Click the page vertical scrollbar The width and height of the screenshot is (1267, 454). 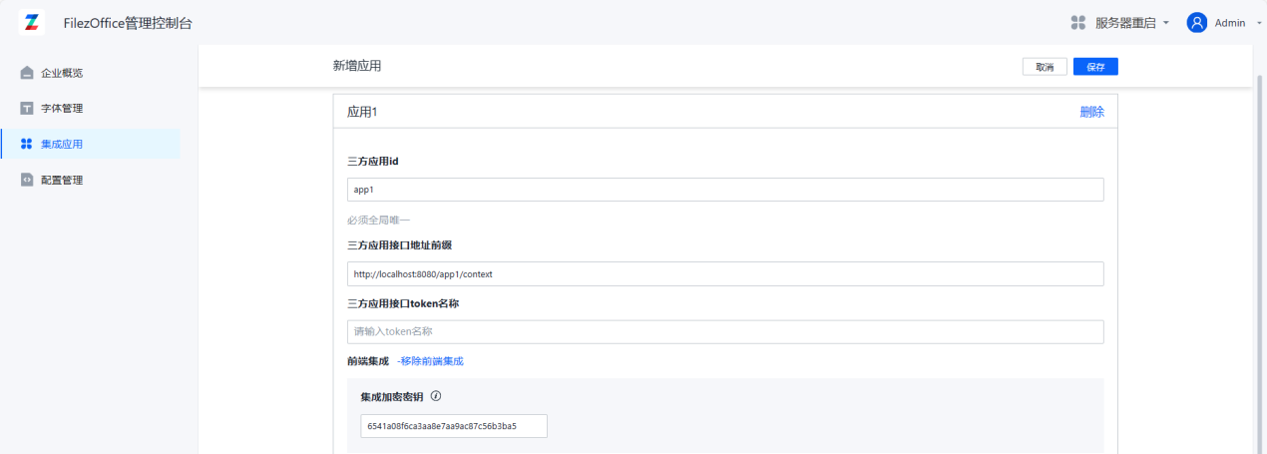pos(1259,264)
